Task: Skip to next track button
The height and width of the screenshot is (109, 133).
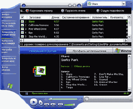Action: [53, 104]
